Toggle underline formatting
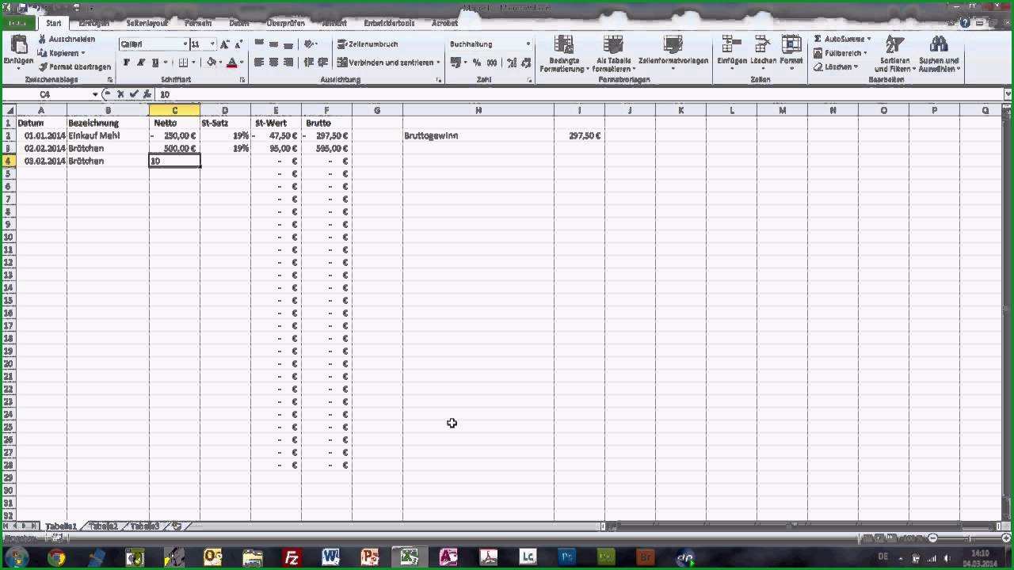The image size is (1014, 570). pyautogui.click(x=154, y=63)
